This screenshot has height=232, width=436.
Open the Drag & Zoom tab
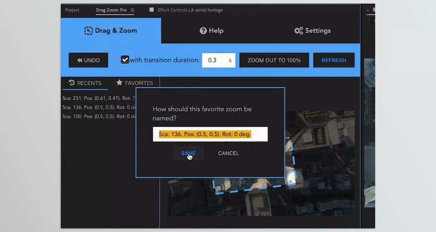coord(111,30)
